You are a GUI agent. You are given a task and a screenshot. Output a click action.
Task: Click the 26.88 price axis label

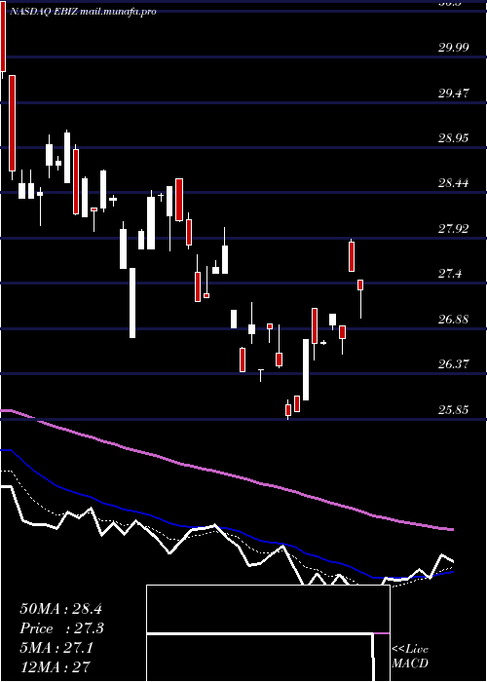[x=454, y=320]
